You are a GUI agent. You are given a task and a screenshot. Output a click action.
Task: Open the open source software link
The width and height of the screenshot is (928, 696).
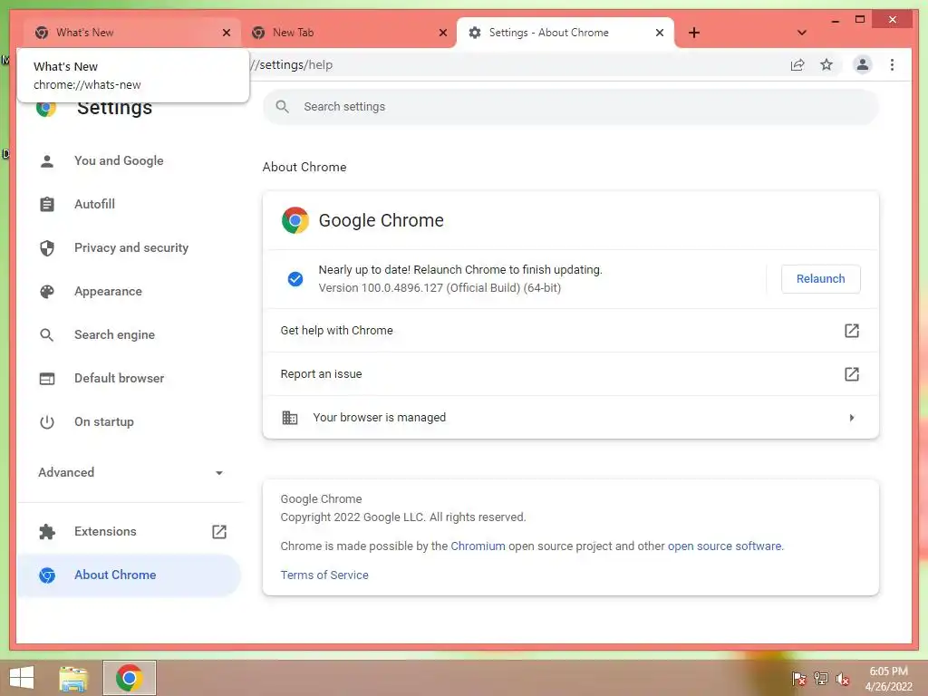pyautogui.click(x=724, y=546)
